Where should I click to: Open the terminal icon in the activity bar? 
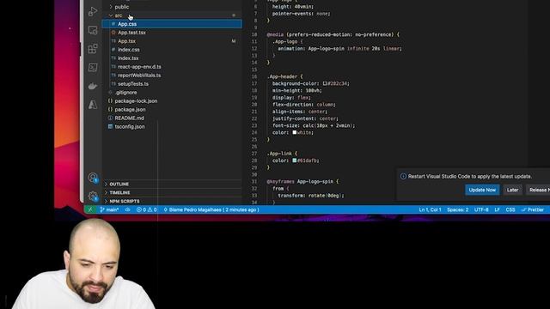93,67
